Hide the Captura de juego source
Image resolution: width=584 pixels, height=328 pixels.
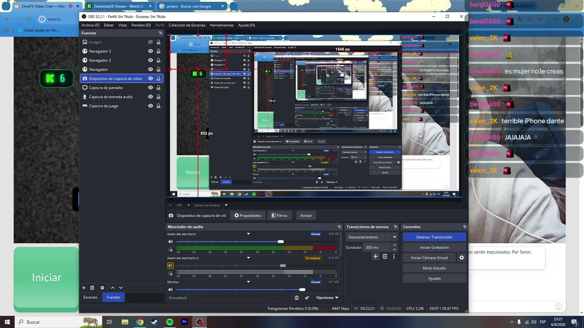(151, 106)
